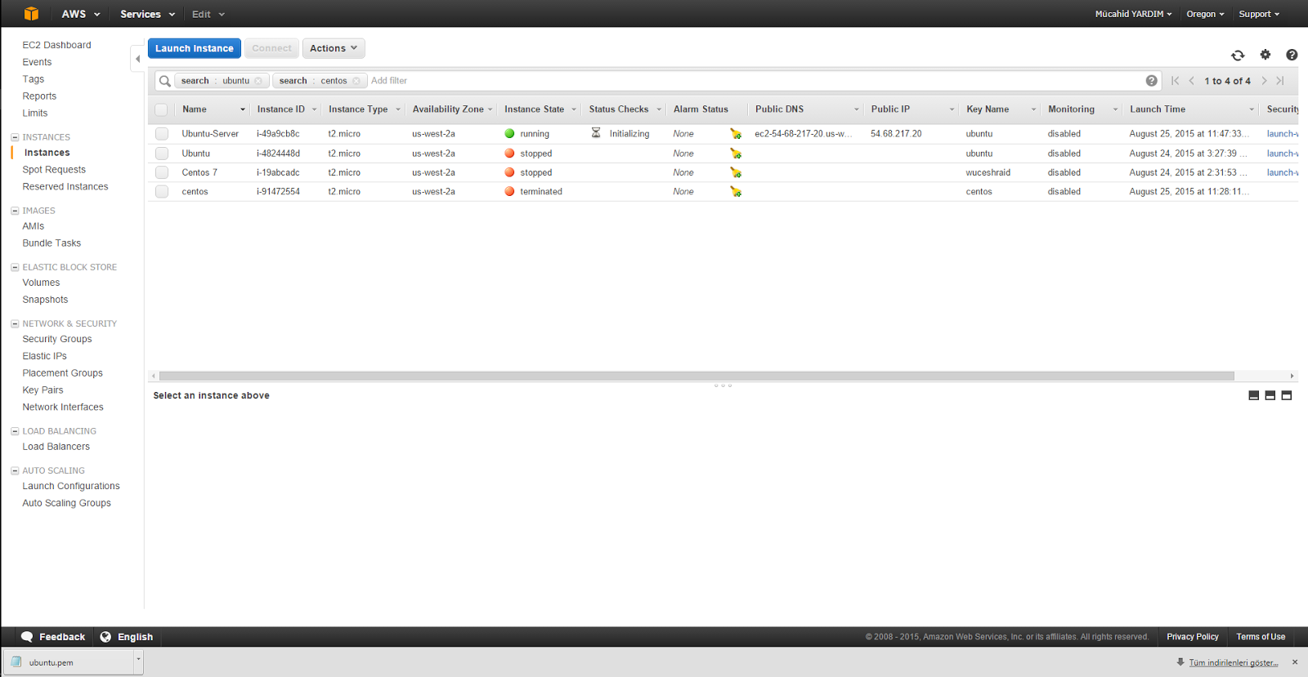Open the Terms of Use link

[x=1261, y=637]
